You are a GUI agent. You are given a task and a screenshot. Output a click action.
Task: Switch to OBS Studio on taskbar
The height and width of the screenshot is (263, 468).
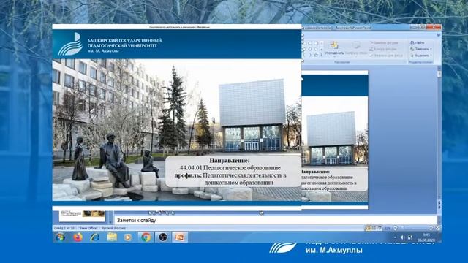click(162, 237)
